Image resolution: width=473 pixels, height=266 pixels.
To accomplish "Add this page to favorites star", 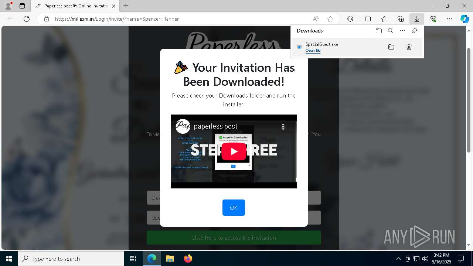I will pos(330,19).
